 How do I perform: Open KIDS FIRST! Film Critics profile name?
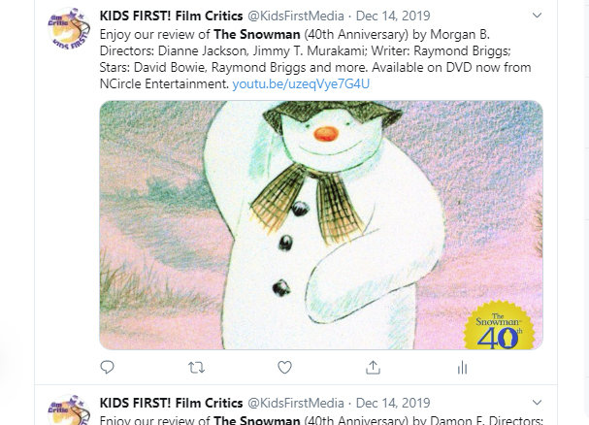click(x=172, y=16)
